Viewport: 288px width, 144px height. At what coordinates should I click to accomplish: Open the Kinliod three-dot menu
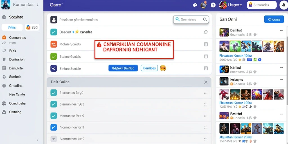pyautogui.click(x=282, y=67)
